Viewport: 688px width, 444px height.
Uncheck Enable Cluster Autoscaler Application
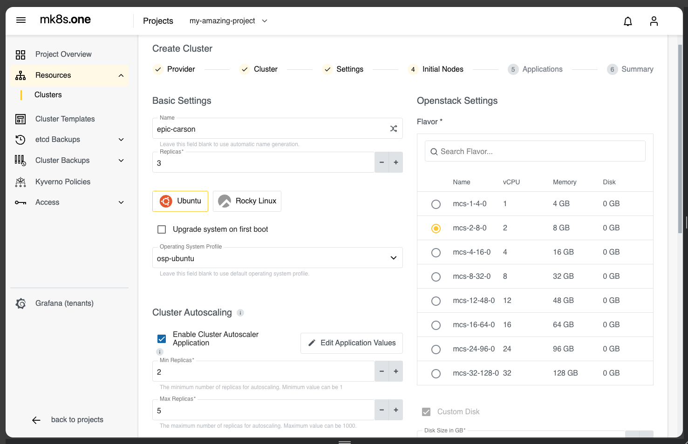(x=162, y=338)
